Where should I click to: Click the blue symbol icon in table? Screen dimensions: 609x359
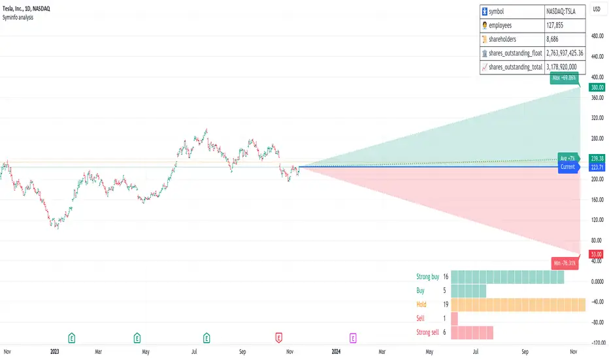point(484,10)
